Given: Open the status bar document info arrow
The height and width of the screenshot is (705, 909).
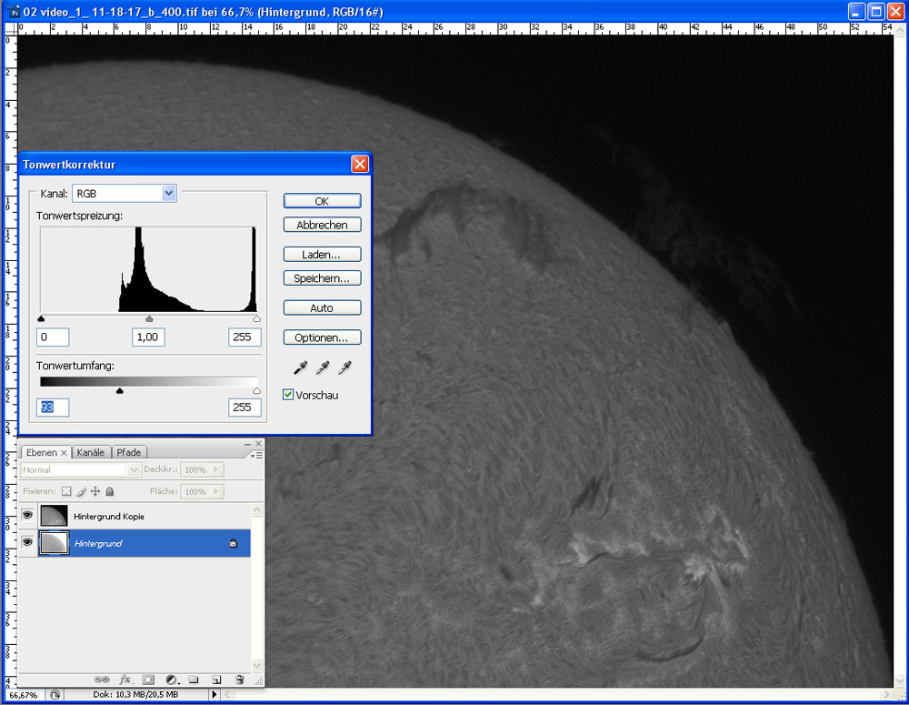Looking at the screenshot, I should pos(215,695).
